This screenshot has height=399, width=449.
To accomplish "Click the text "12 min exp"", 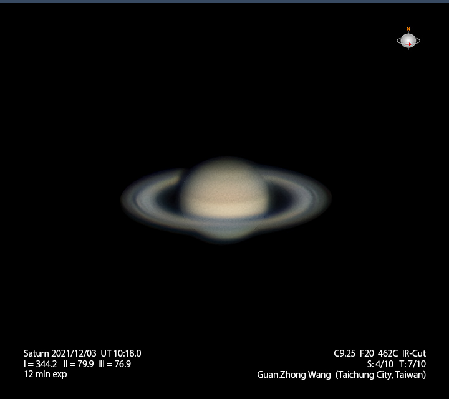I will point(46,375).
